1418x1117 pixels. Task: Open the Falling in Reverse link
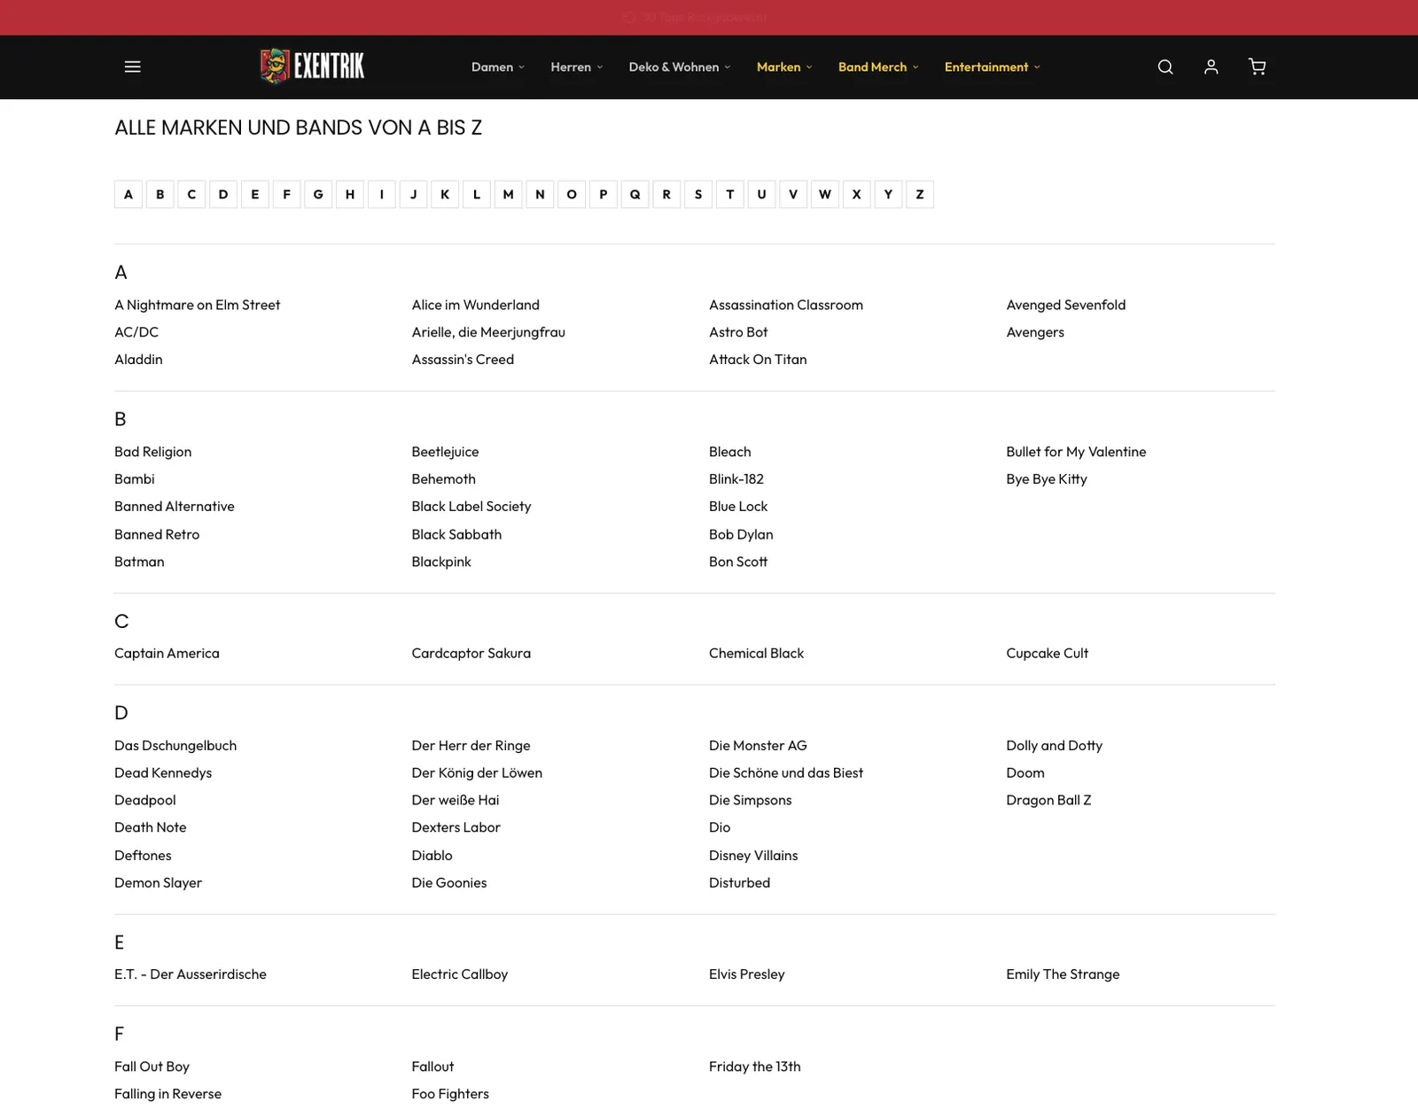pos(168,1094)
